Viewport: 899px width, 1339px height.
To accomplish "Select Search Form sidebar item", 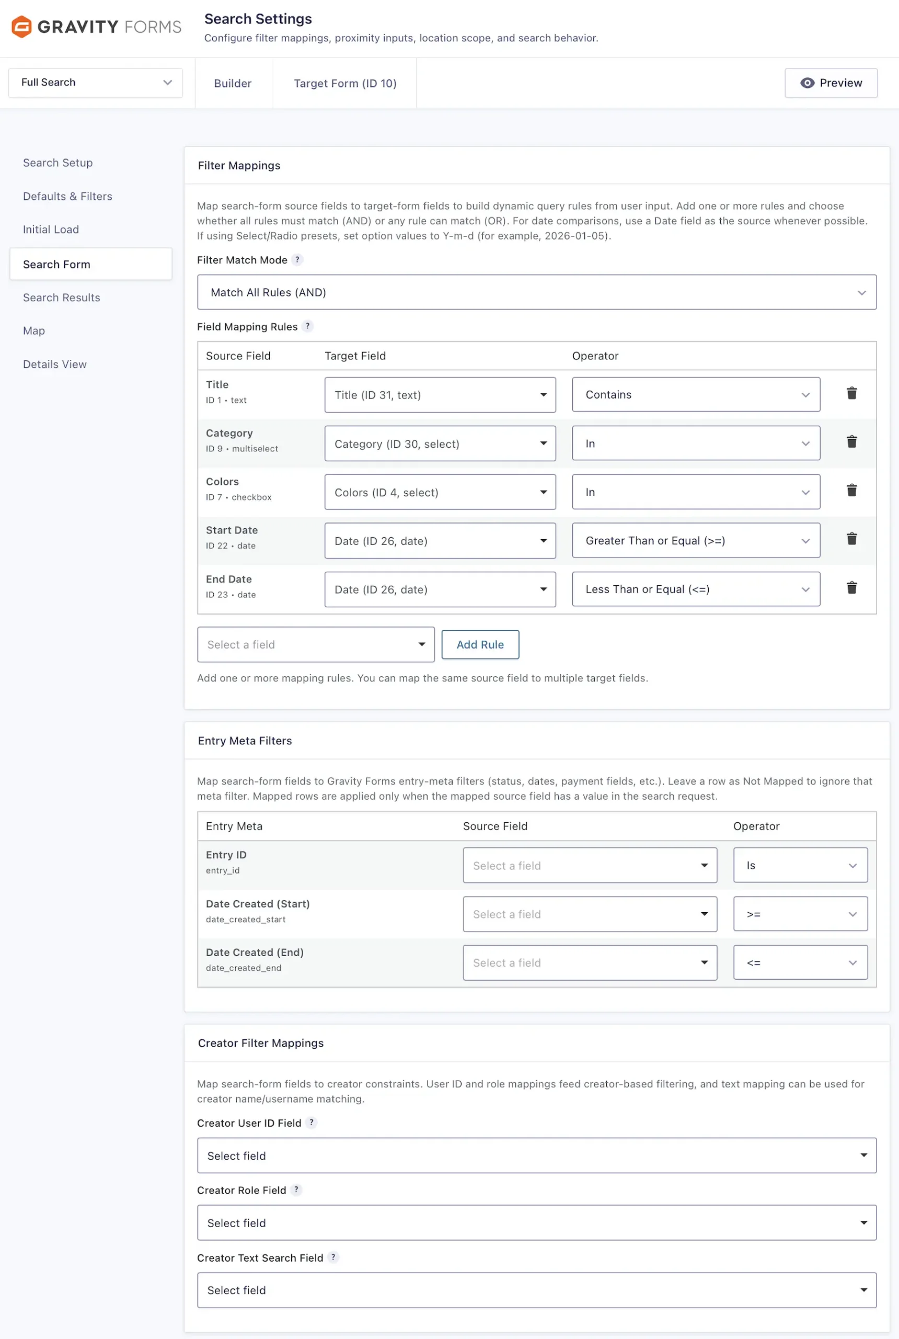I will pos(90,264).
